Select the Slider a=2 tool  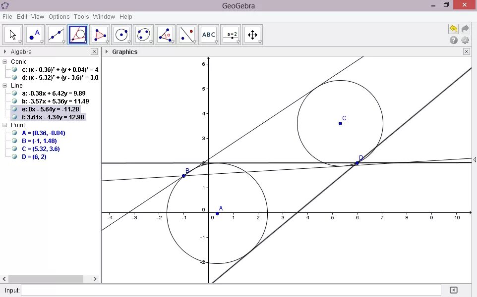231,35
